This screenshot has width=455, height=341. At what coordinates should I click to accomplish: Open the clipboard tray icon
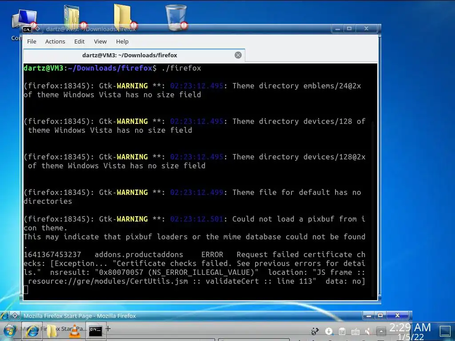point(342,331)
